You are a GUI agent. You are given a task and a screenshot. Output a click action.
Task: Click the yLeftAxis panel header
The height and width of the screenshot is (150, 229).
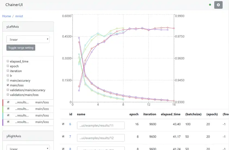(28, 27)
